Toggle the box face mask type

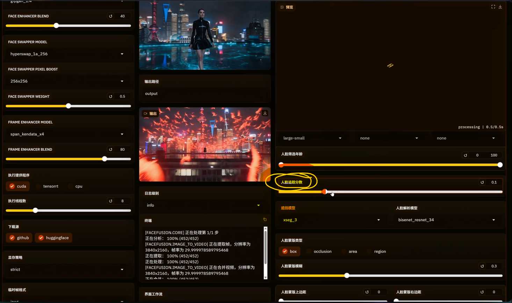(289, 251)
